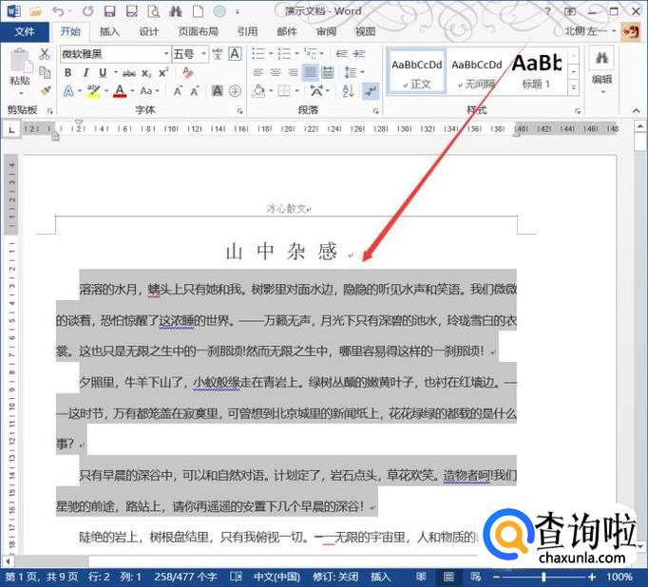Click the Save icon in quick access toolbar

coord(108,11)
